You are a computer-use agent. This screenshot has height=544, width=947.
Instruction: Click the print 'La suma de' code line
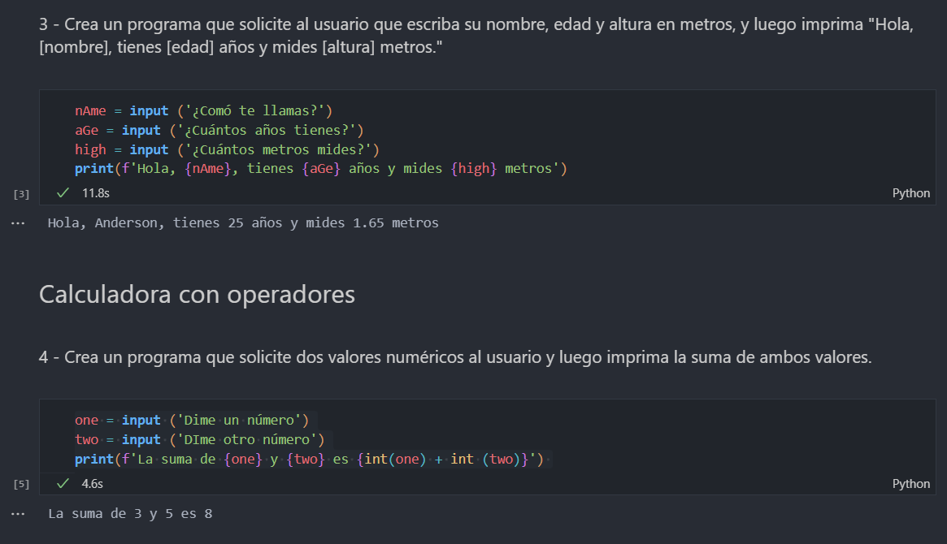(309, 460)
